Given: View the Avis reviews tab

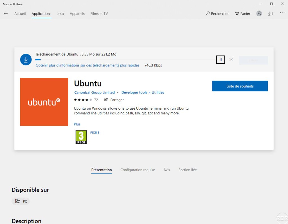Looking at the screenshot, I should [x=166, y=170].
